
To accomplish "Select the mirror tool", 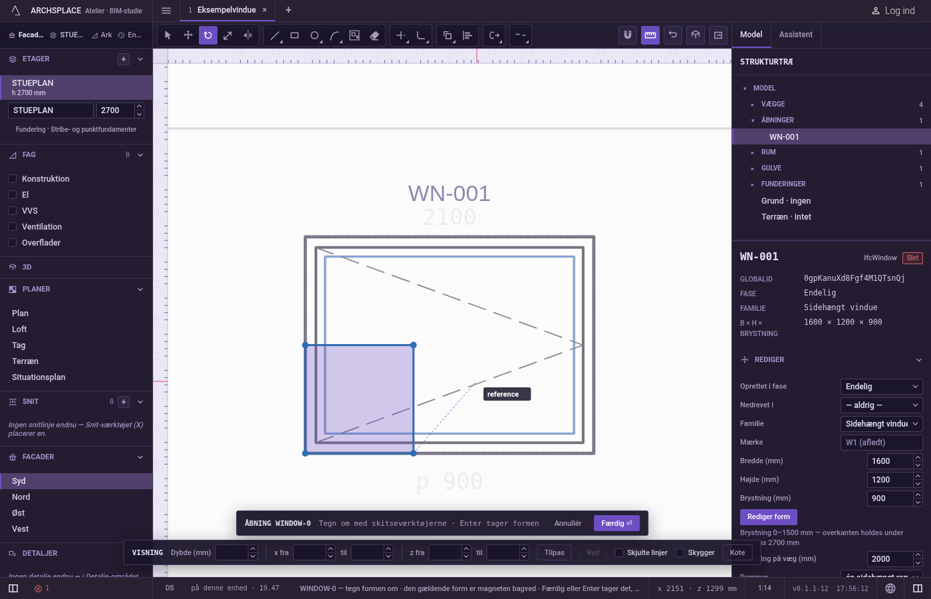I will 248,35.
